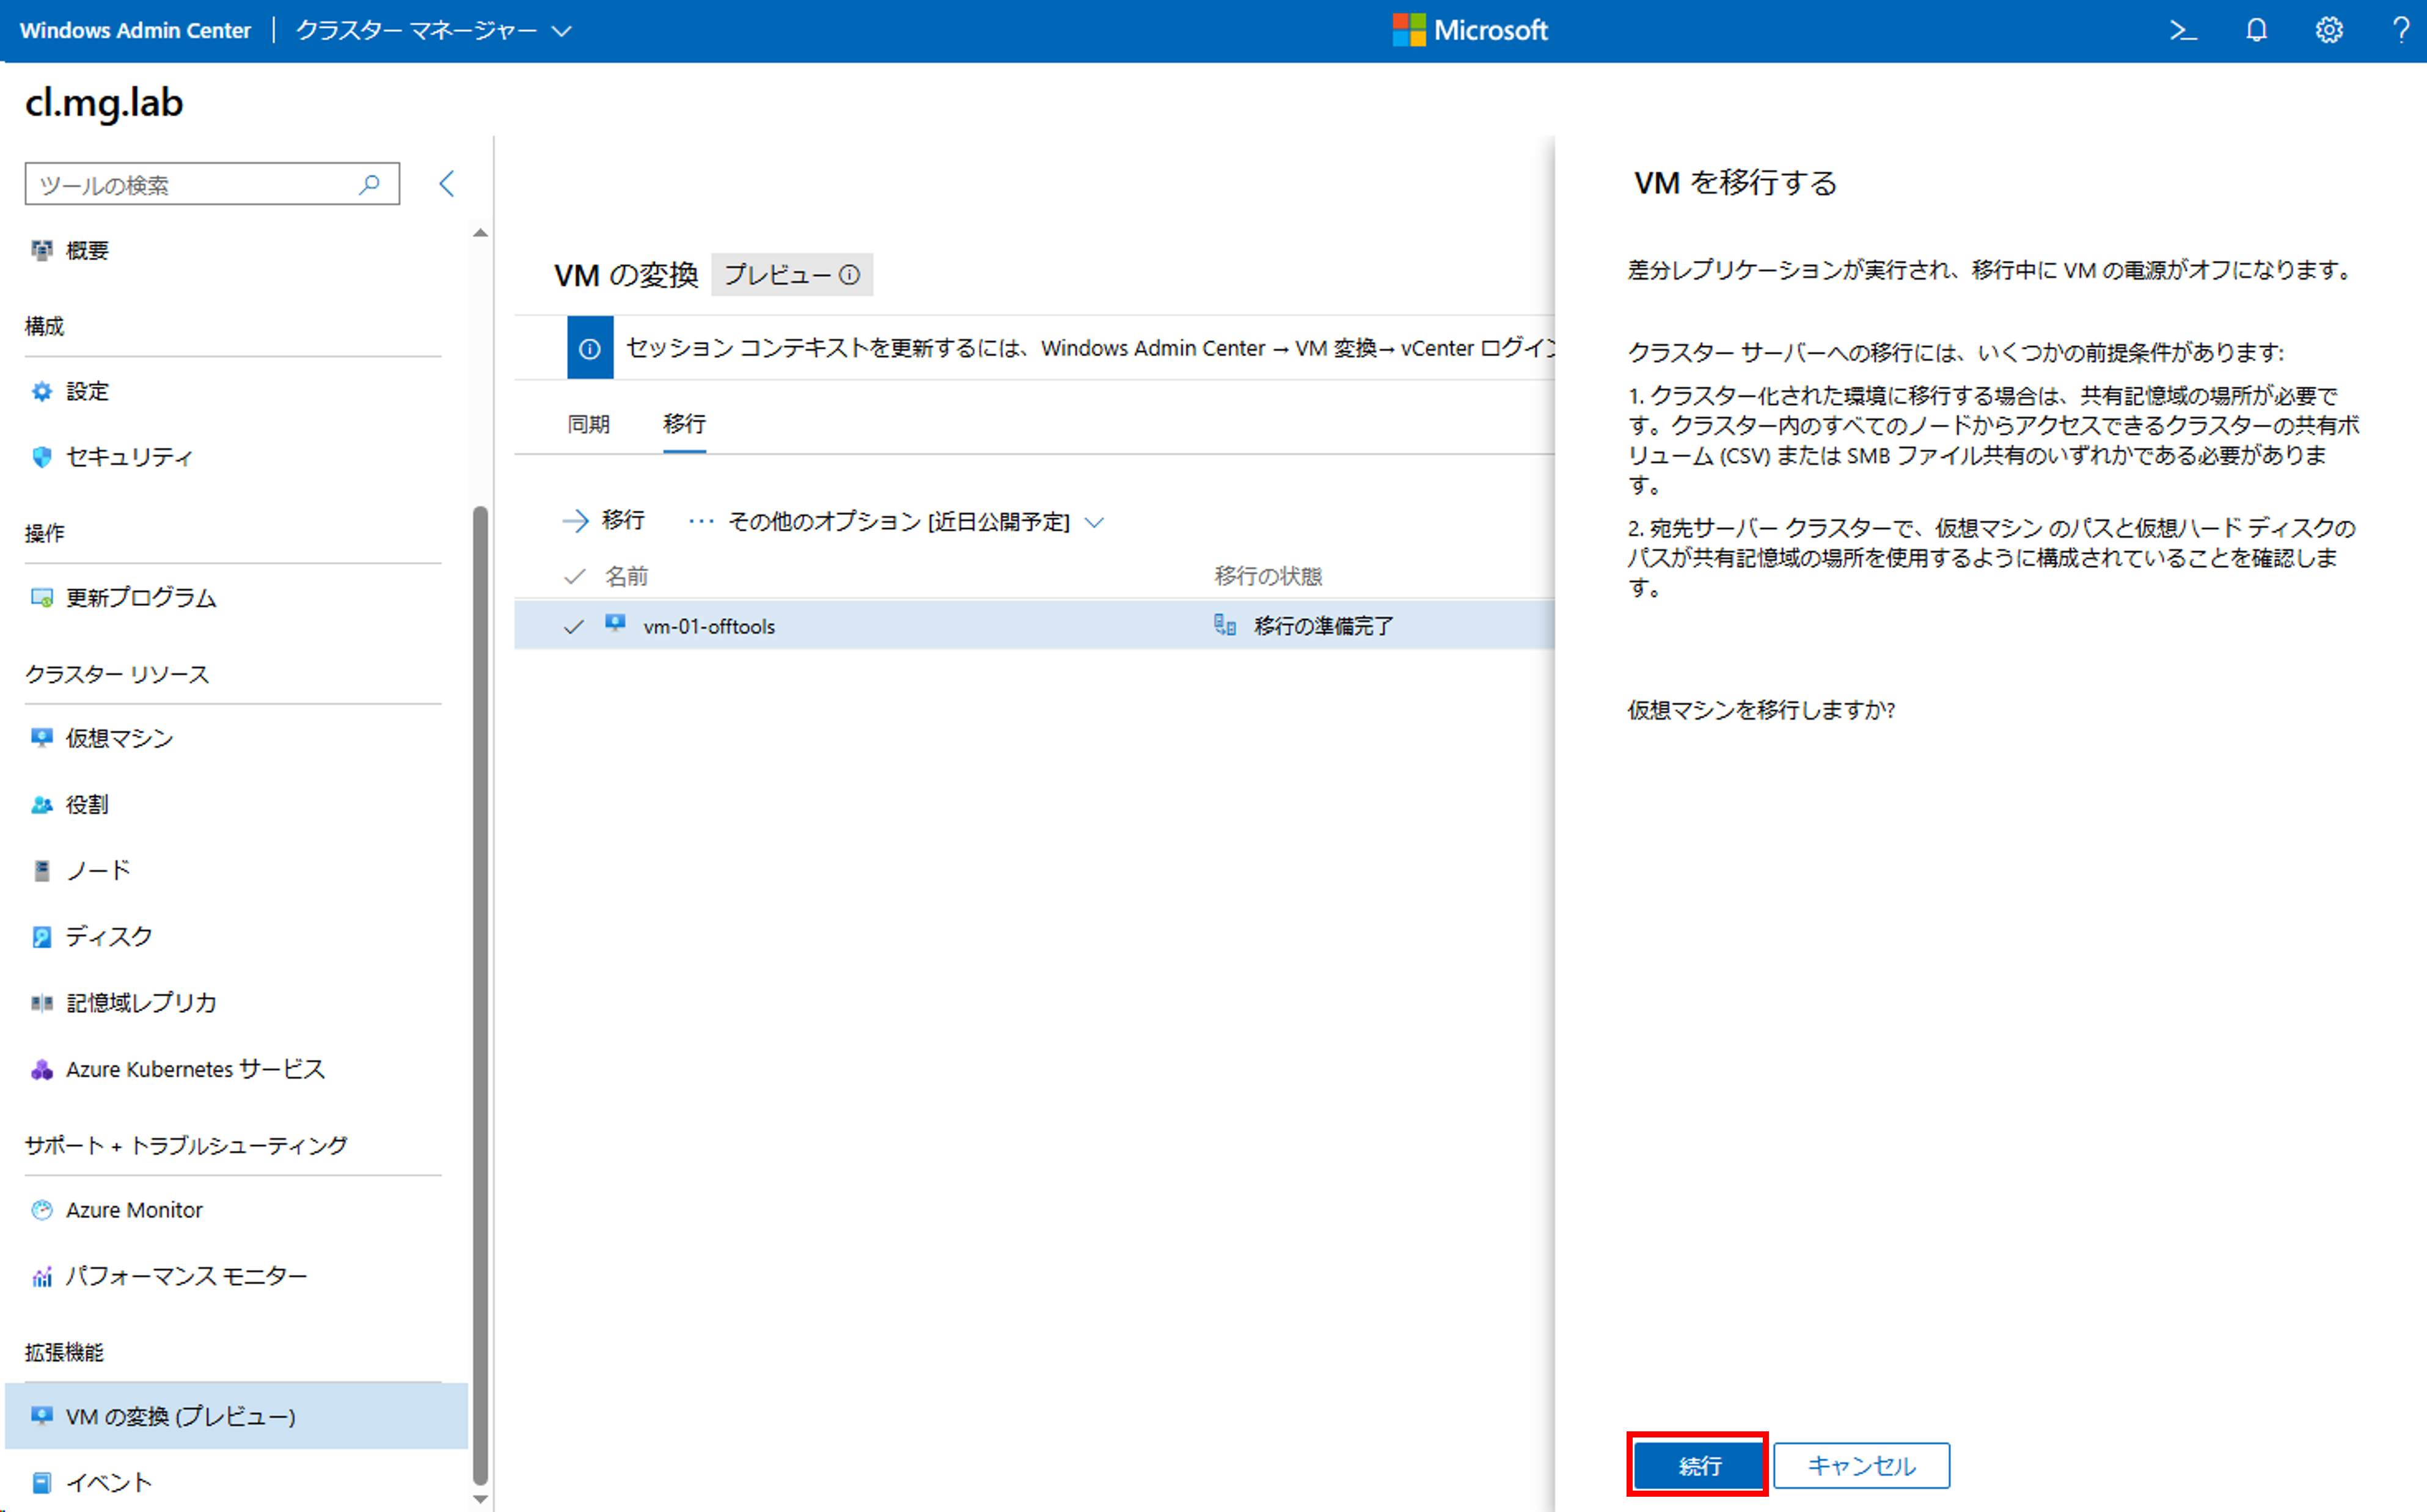2427x1512 pixels.
Task: Expand the クラスター マネージャー dropdown
Action: coord(562,31)
